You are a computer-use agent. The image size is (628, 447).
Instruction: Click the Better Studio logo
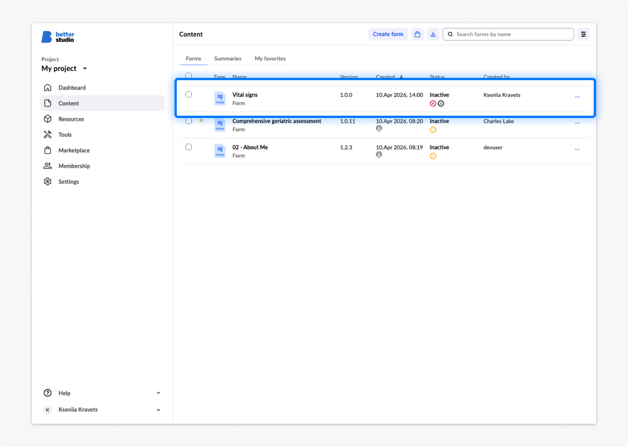[58, 37]
